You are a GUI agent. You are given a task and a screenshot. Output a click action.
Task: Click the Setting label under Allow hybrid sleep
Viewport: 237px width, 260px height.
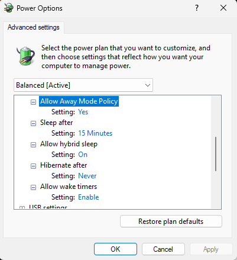[x=63, y=155]
